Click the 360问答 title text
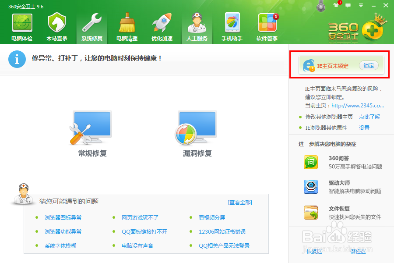Viewport: 394px width, 263px height. click(339, 158)
